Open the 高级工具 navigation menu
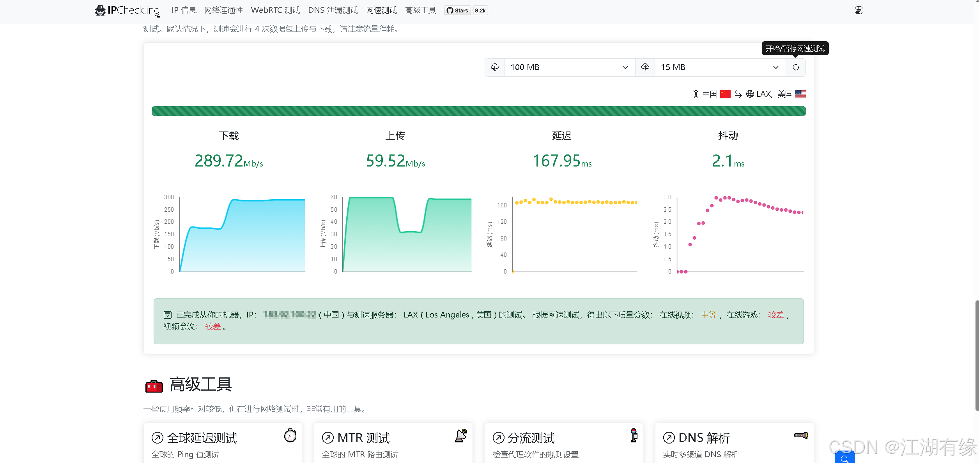979x463 pixels. pos(420,11)
